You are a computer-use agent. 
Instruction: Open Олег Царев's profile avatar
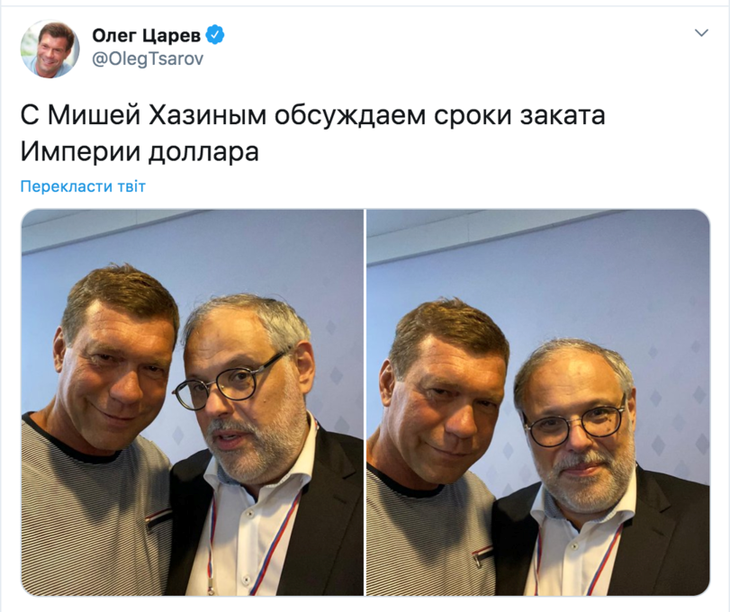(50, 49)
